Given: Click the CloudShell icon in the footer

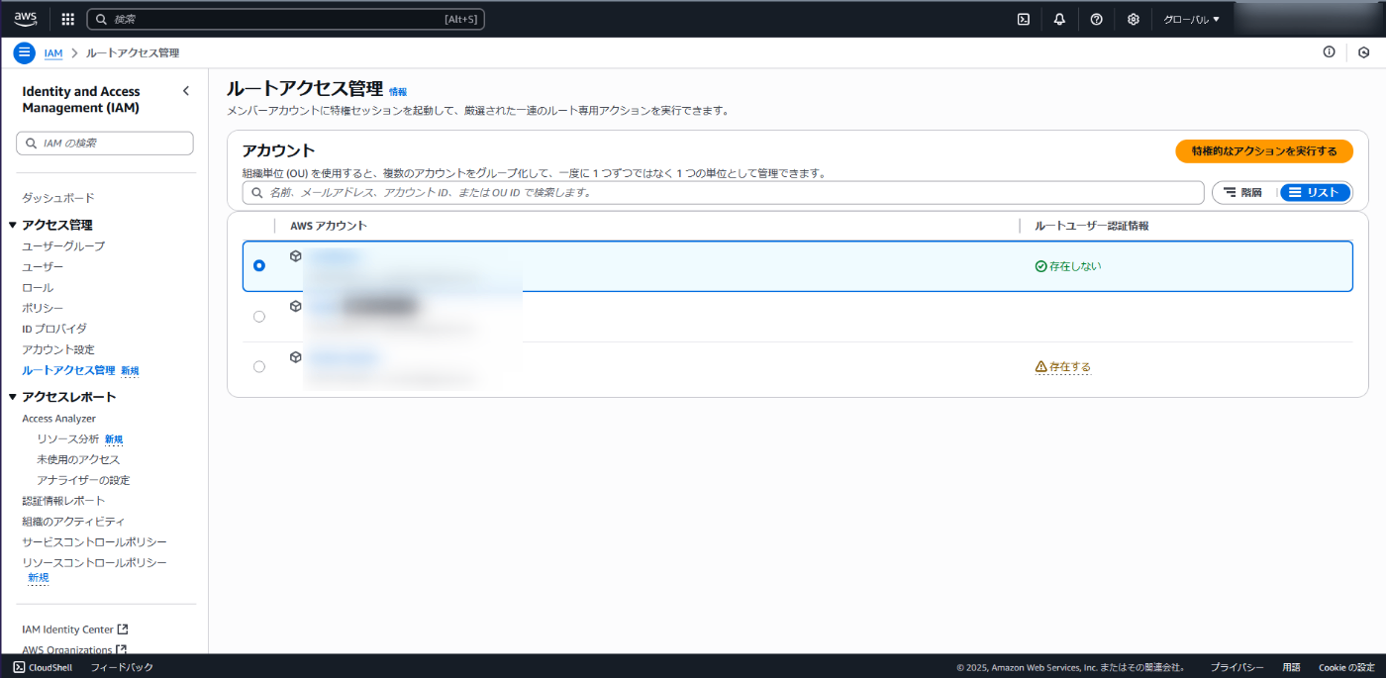Looking at the screenshot, I should pos(20,667).
